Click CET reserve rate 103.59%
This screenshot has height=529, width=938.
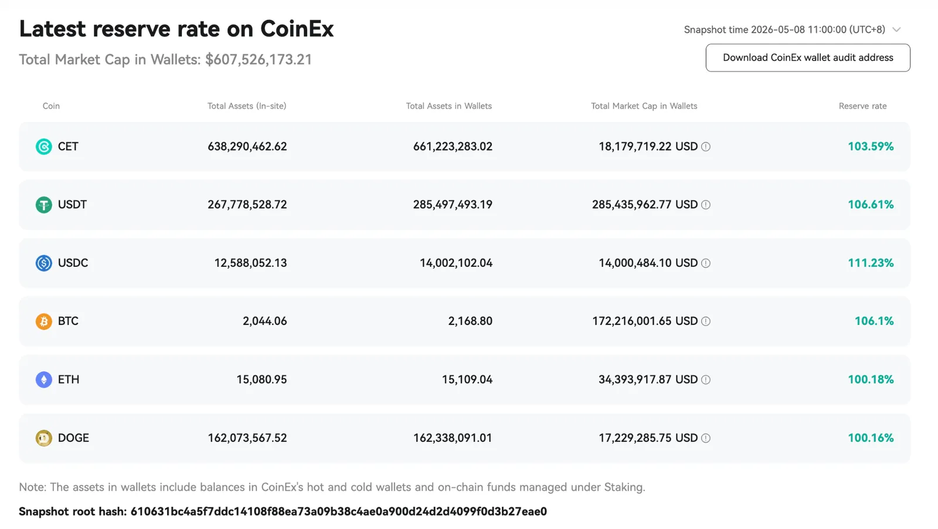871,147
